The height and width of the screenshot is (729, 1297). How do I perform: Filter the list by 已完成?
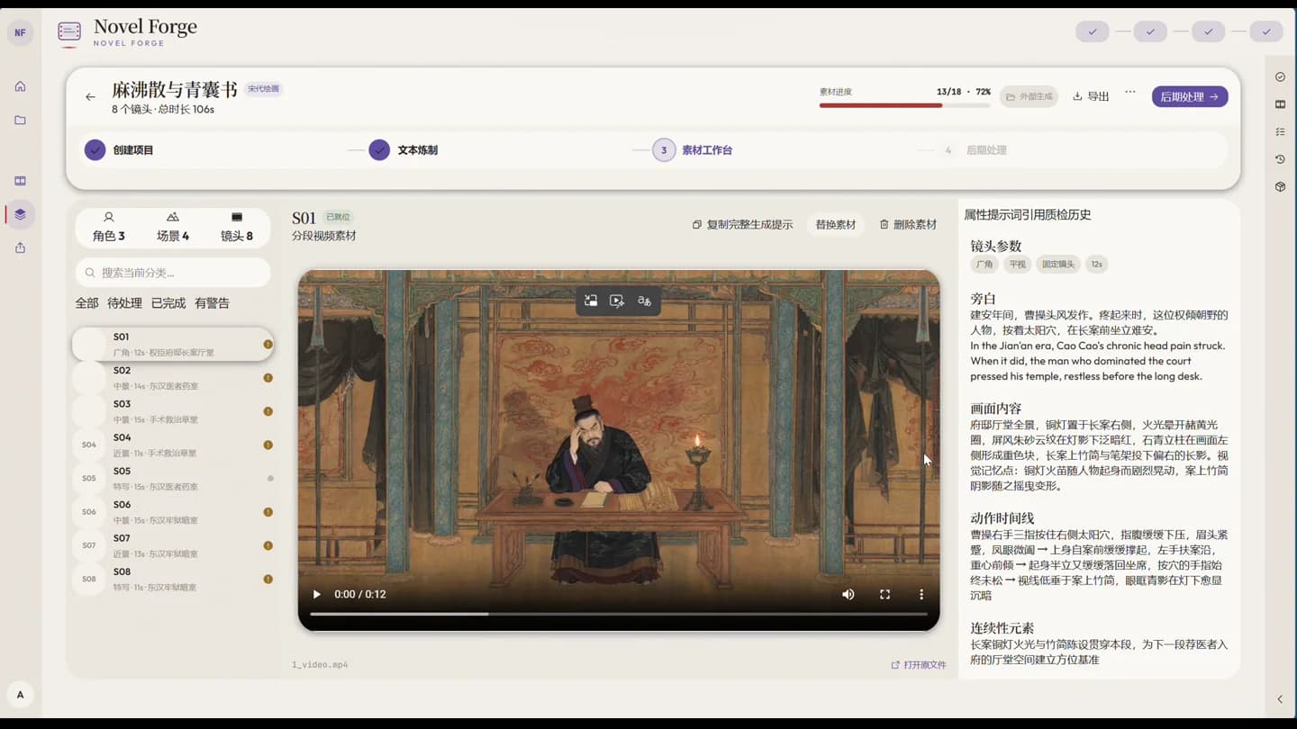168,303
